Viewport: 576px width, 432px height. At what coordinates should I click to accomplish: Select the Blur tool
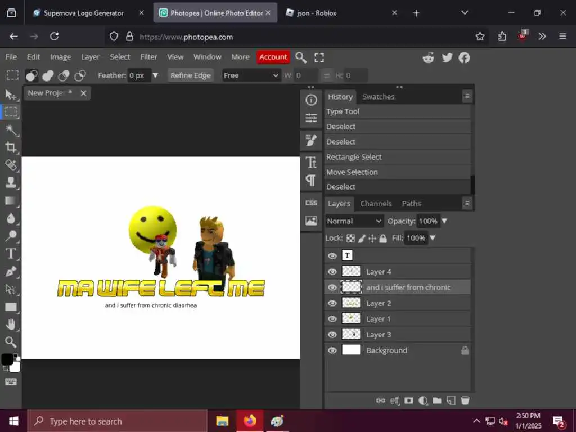click(x=11, y=218)
